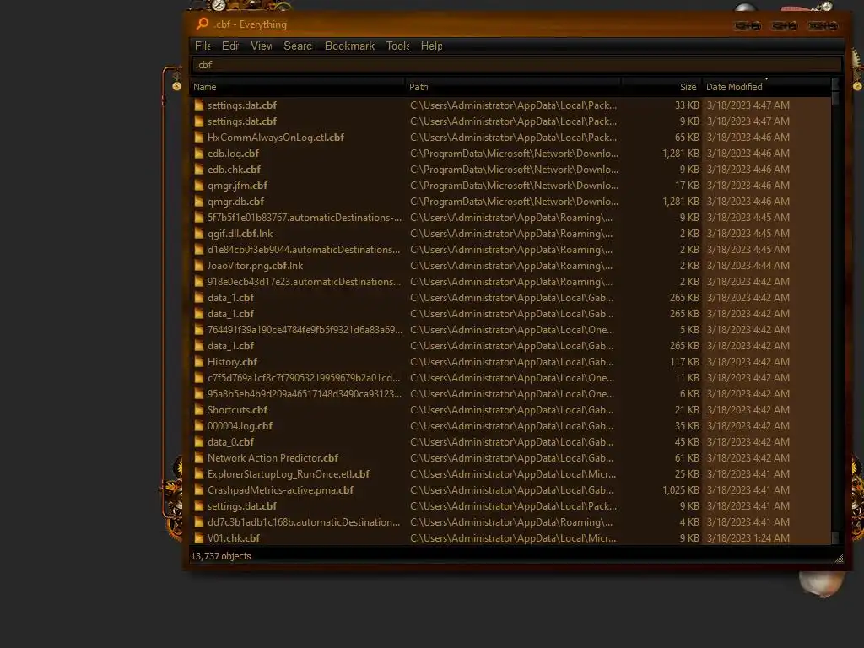
Task: Open the Bookmarks menu
Action: coord(349,46)
